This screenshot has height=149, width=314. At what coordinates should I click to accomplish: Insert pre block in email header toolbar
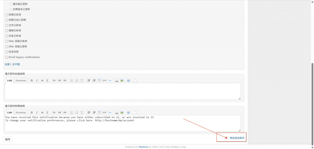point(105,81)
